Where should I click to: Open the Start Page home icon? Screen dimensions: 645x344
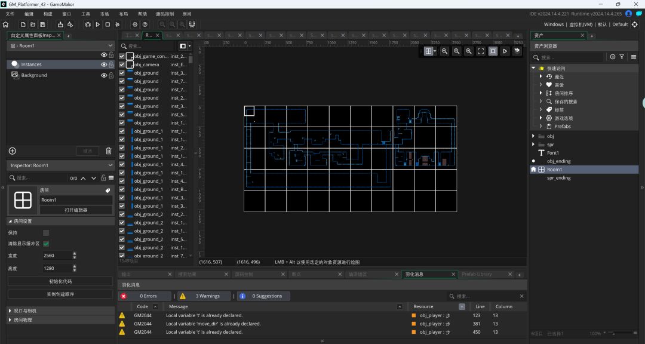[6, 24]
